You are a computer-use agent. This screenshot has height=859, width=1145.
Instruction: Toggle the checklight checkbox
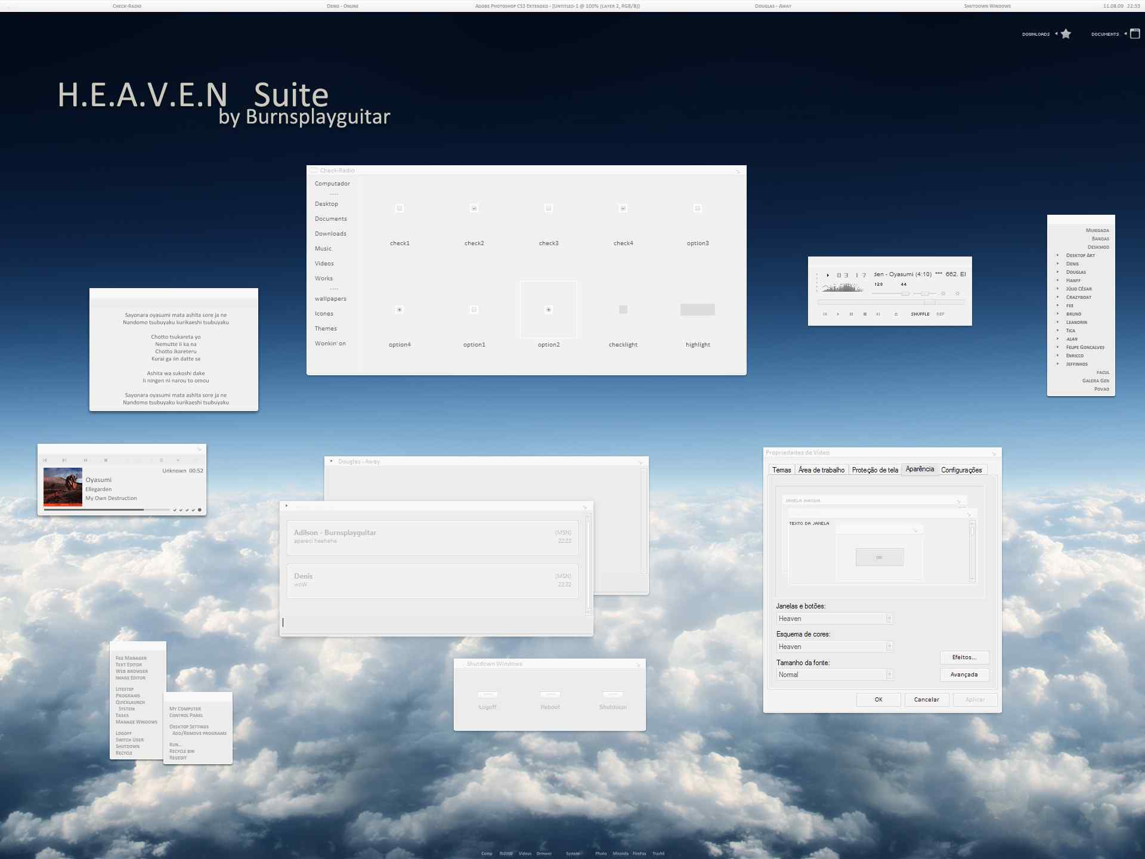tap(623, 310)
